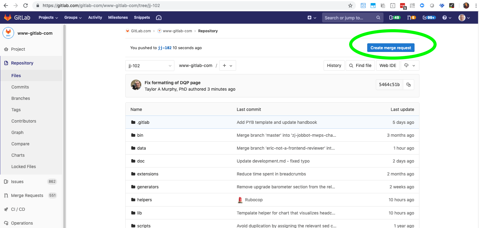Image resolution: width=479 pixels, height=228 pixels.
Task: Open To-Do list showing 99+
Action: point(429,18)
